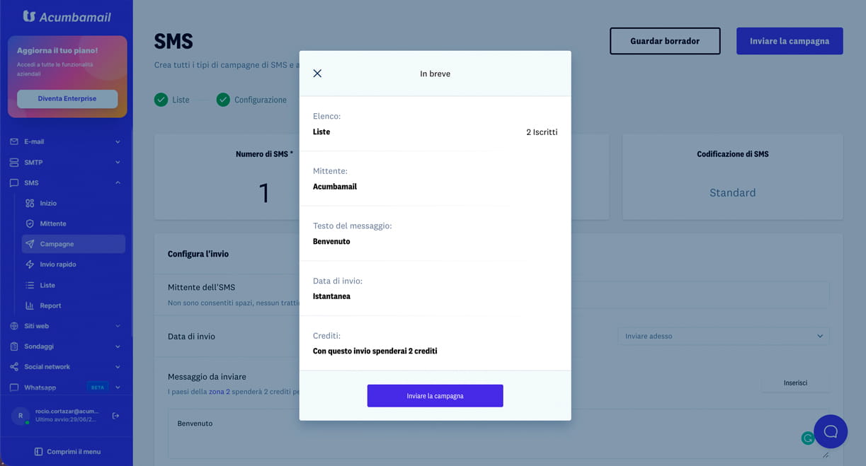Expand the Sondaggi chevron

(x=118, y=346)
